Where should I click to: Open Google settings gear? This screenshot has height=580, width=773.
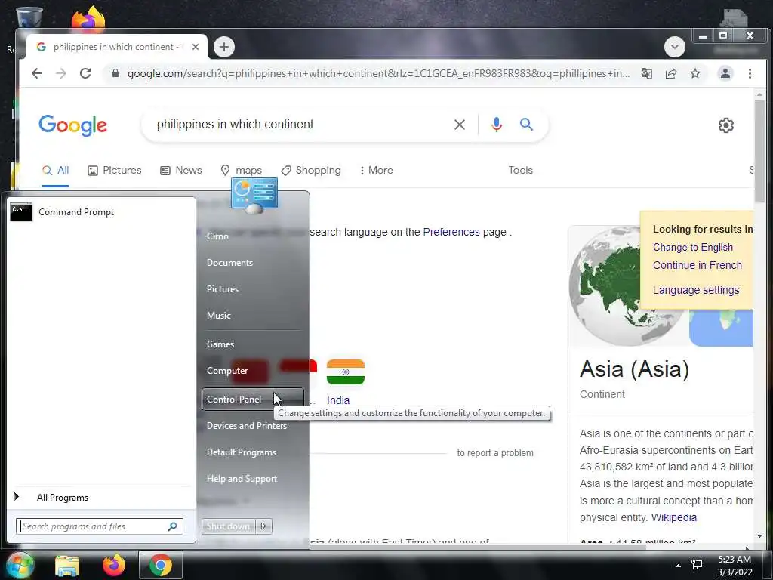pos(725,125)
